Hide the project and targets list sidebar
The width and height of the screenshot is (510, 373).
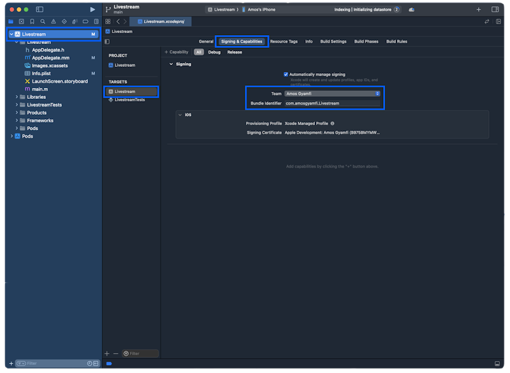tap(107, 41)
